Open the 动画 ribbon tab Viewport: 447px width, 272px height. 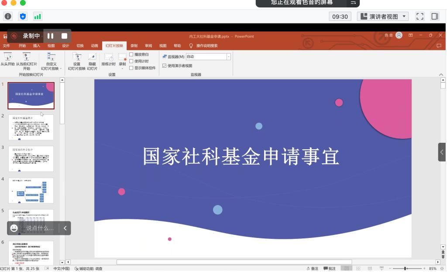[x=94, y=45]
